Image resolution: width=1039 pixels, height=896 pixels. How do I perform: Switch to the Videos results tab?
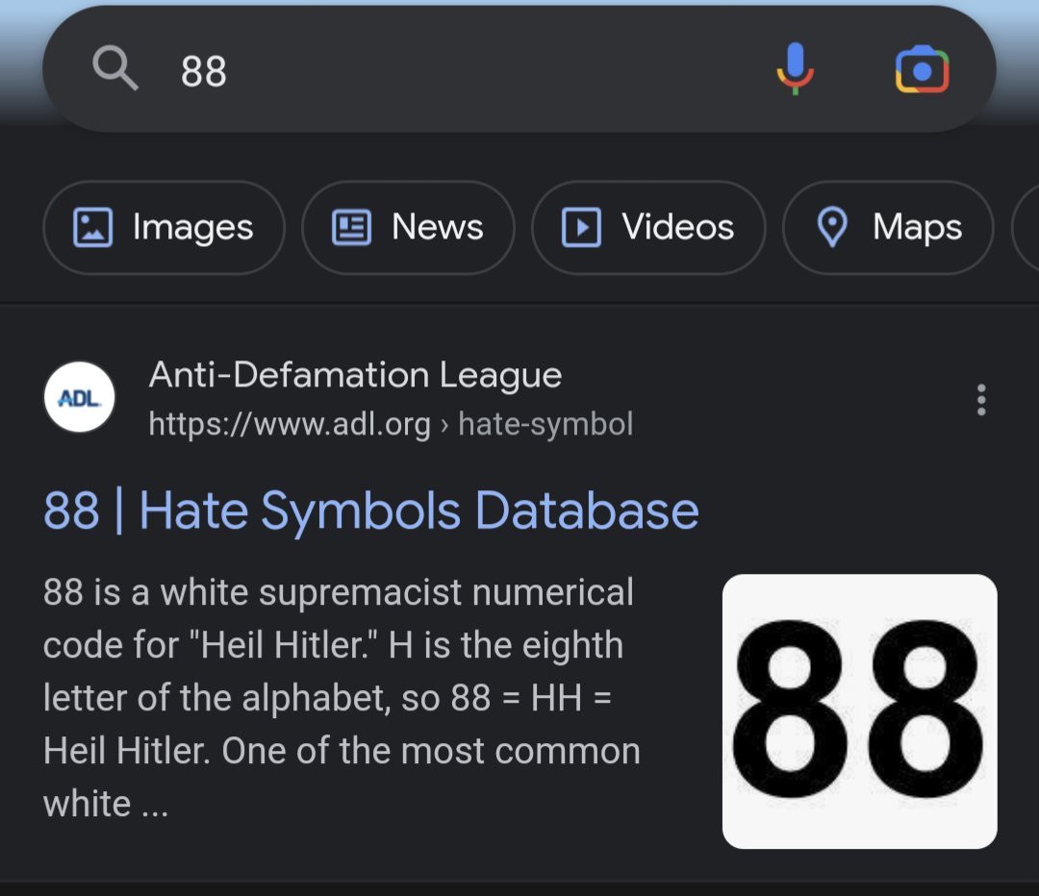tap(648, 227)
